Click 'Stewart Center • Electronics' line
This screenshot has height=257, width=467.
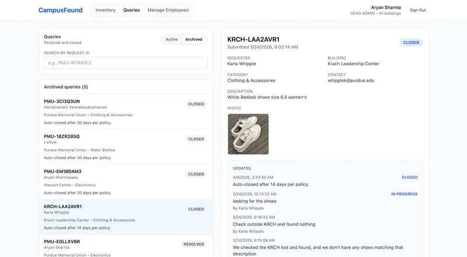tap(69, 185)
